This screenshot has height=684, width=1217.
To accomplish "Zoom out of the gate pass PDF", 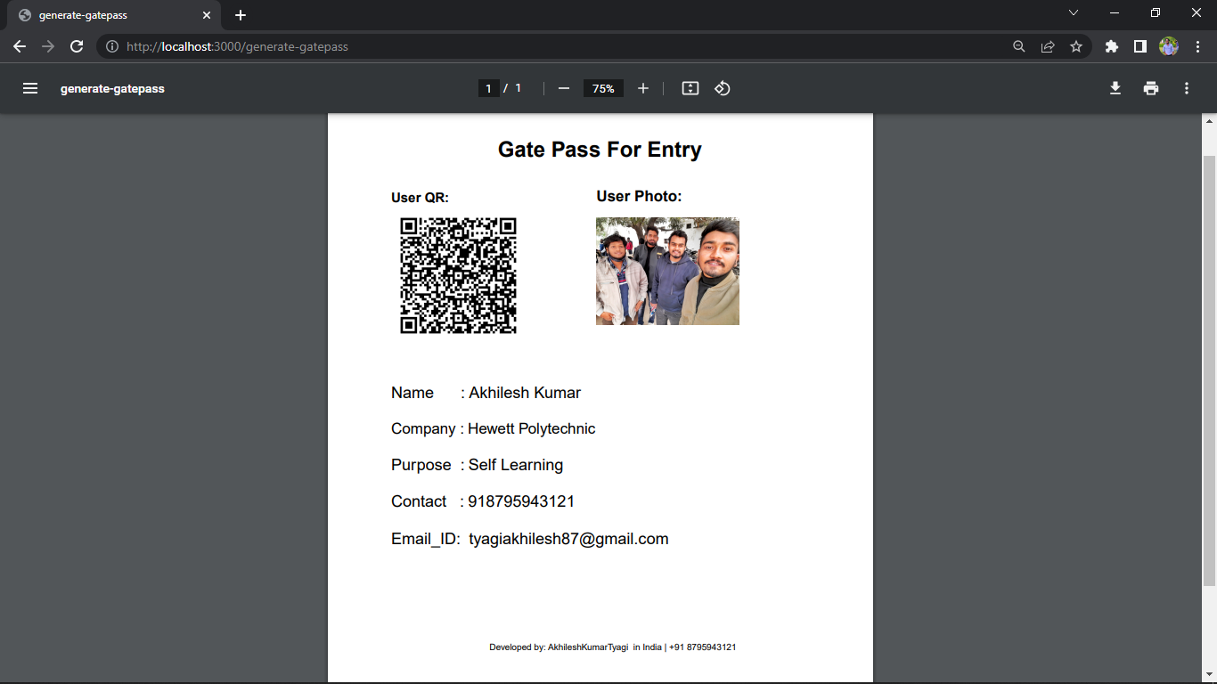I will click(563, 88).
